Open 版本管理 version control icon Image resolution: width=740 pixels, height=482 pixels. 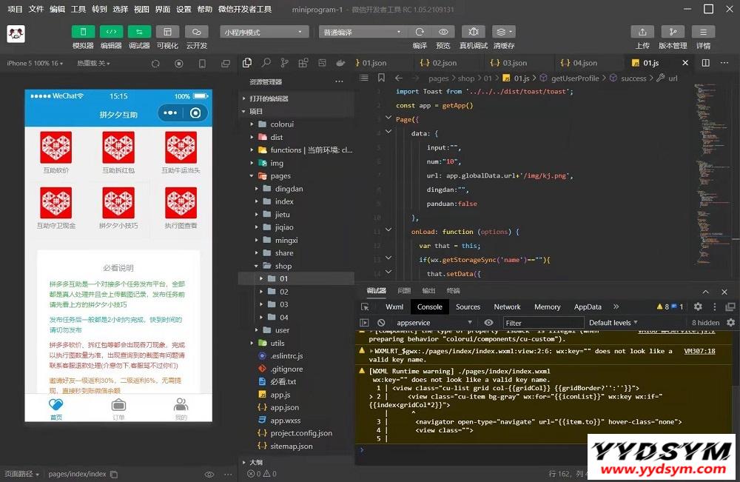pos(673,32)
